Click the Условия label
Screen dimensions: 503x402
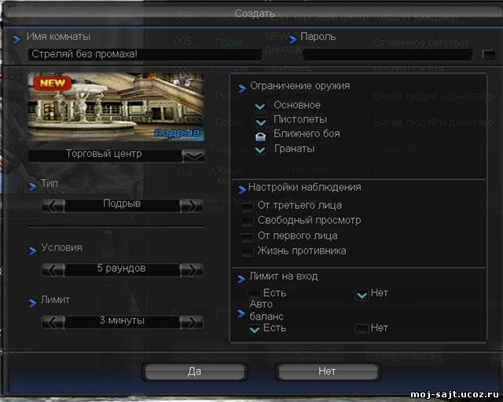[x=61, y=247]
